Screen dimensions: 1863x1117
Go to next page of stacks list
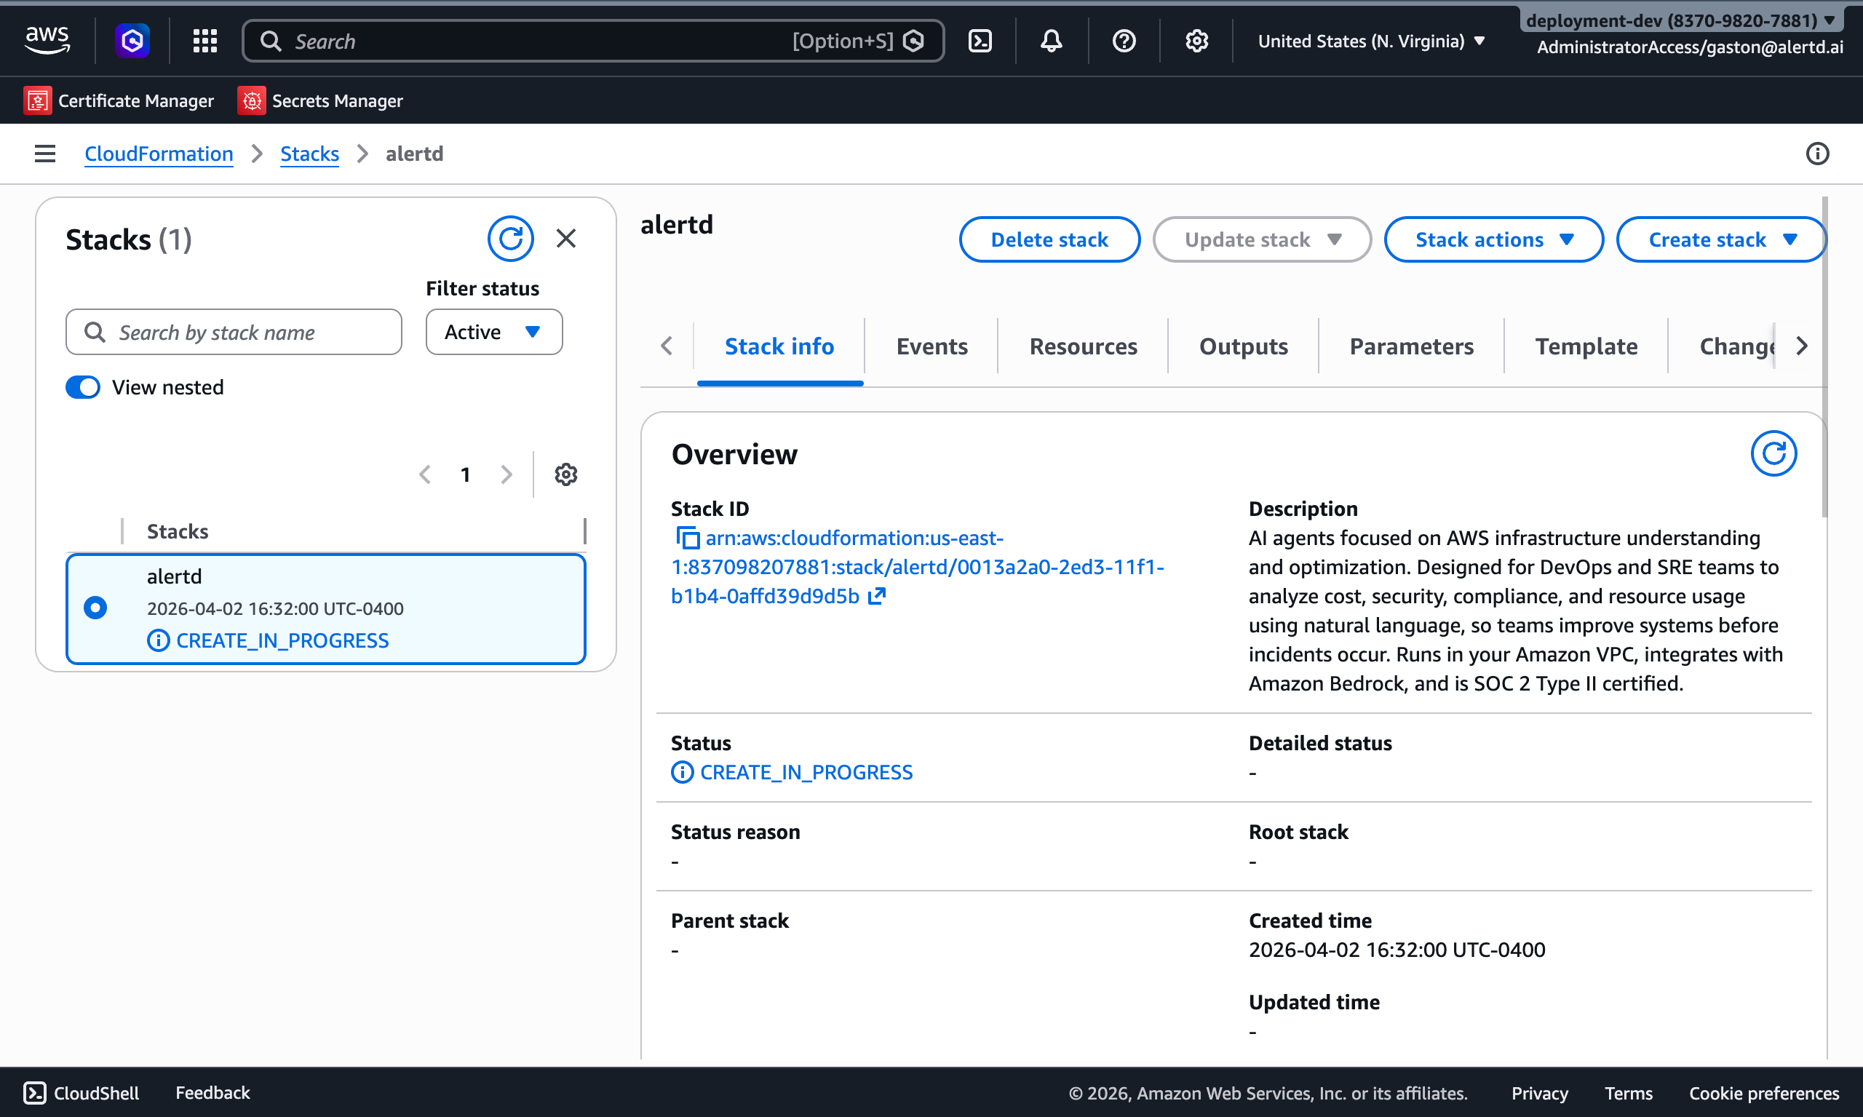click(506, 474)
